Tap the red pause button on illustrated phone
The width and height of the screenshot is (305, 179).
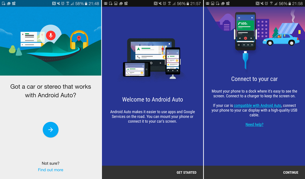[x=245, y=38]
